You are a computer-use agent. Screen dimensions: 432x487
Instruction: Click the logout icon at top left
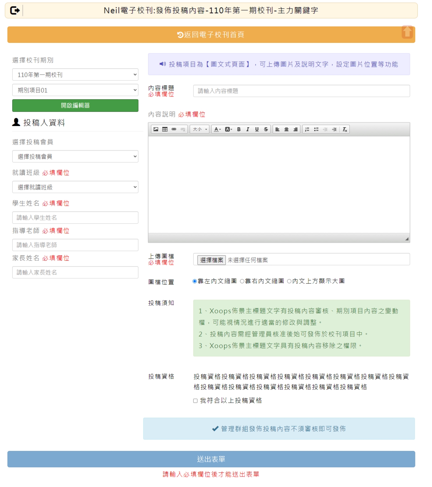click(15, 10)
